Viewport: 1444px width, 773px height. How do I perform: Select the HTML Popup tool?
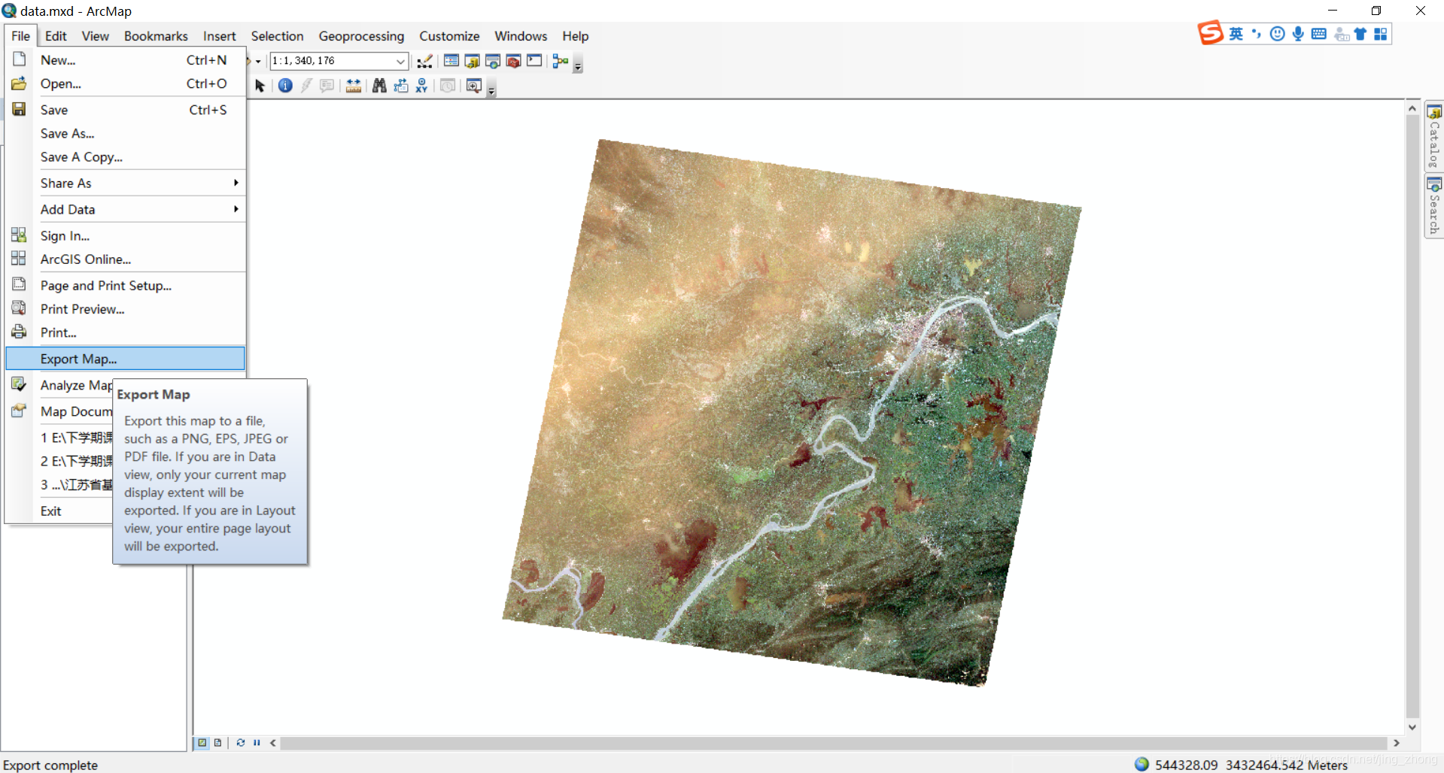(x=327, y=86)
